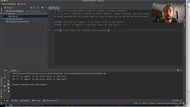190x107 pixels.
Task: Click the main.py breadcrumb
Action: click(22, 4)
